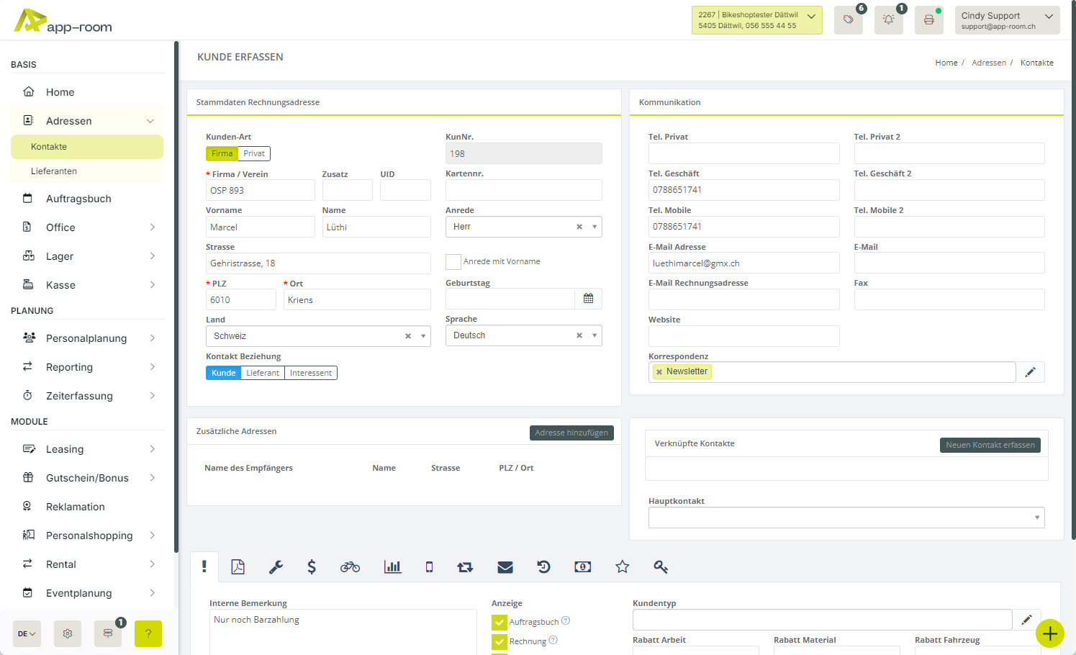The width and height of the screenshot is (1076, 655).
Task: Click the Adresse hinzufügen button
Action: (x=571, y=433)
